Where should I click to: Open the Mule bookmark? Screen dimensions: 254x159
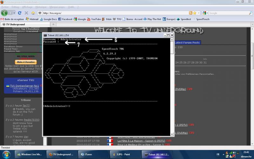(x=107, y=19)
